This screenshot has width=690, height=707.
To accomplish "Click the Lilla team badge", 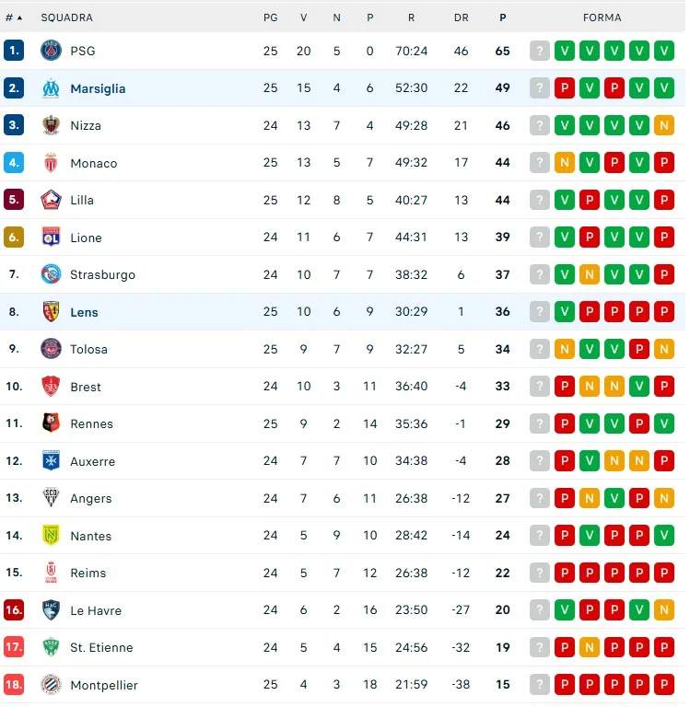I will click(x=51, y=200).
